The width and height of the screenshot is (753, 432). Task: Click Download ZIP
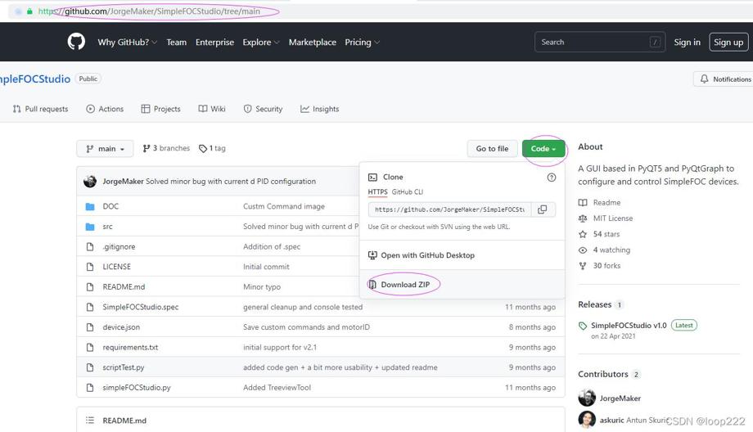point(399,285)
